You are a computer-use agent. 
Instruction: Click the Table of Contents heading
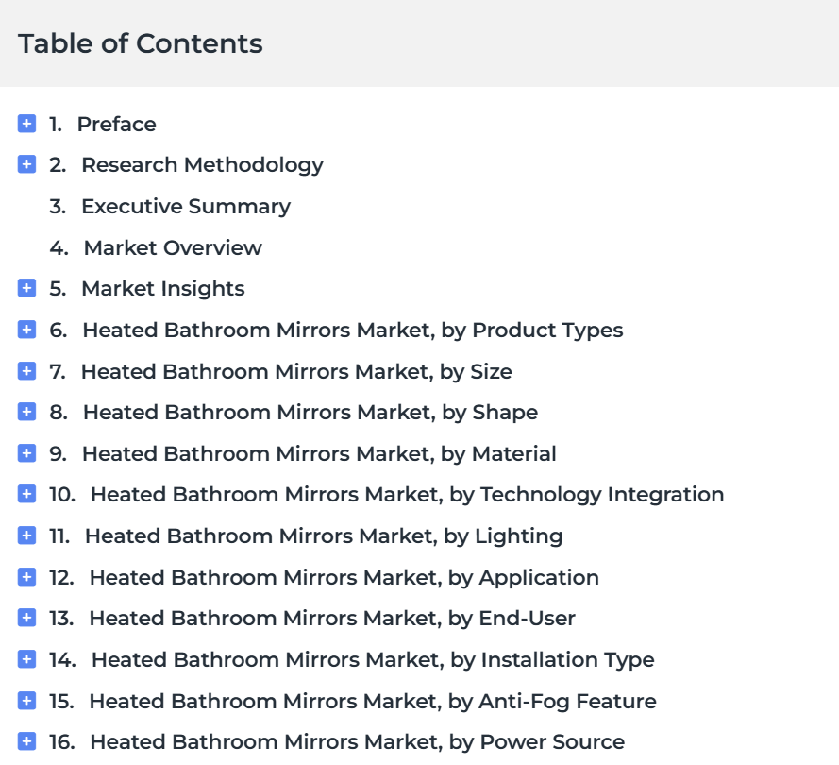coord(141,43)
